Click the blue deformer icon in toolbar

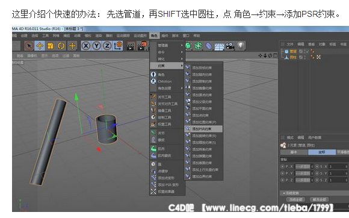pos(209,46)
